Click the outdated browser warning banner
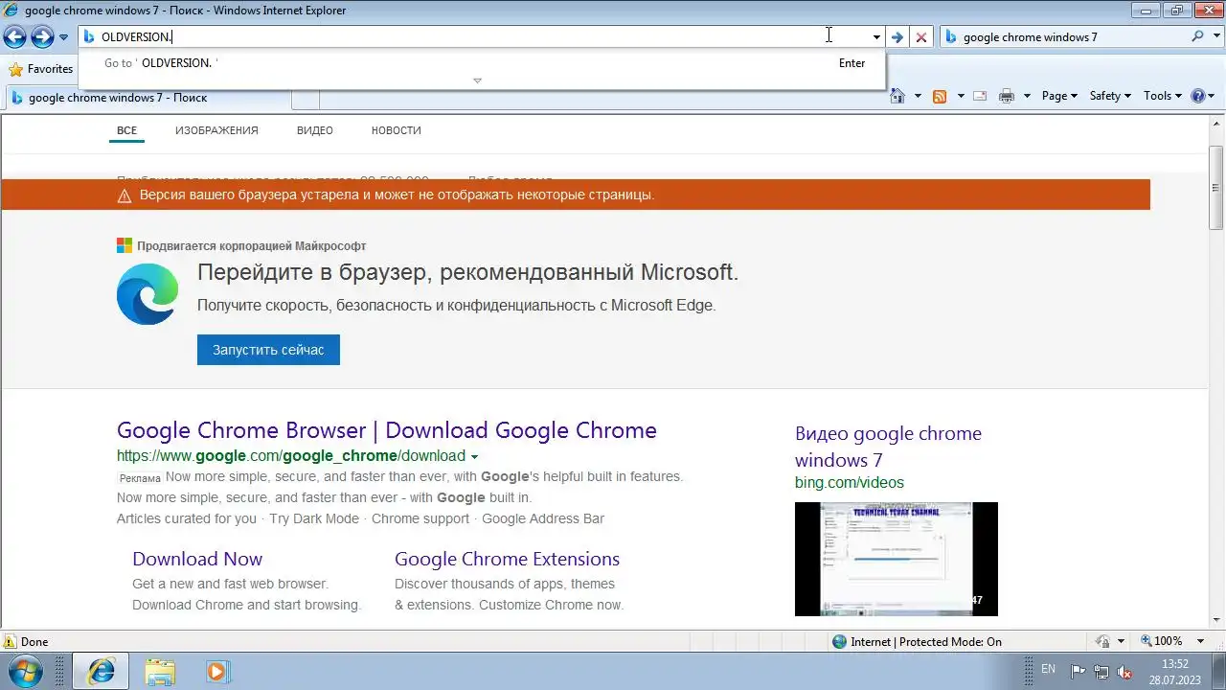The image size is (1226, 690). [576, 195]
